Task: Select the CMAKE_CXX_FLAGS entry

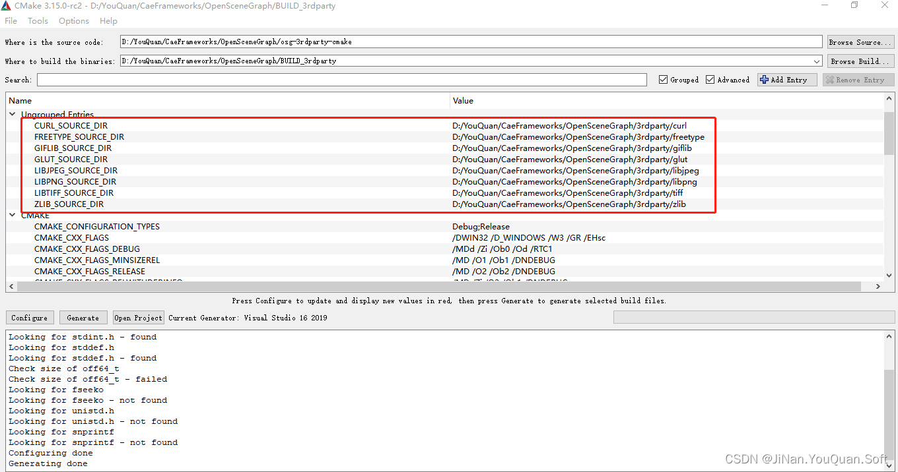Action: pyautogui.click(x=71, y=238)
